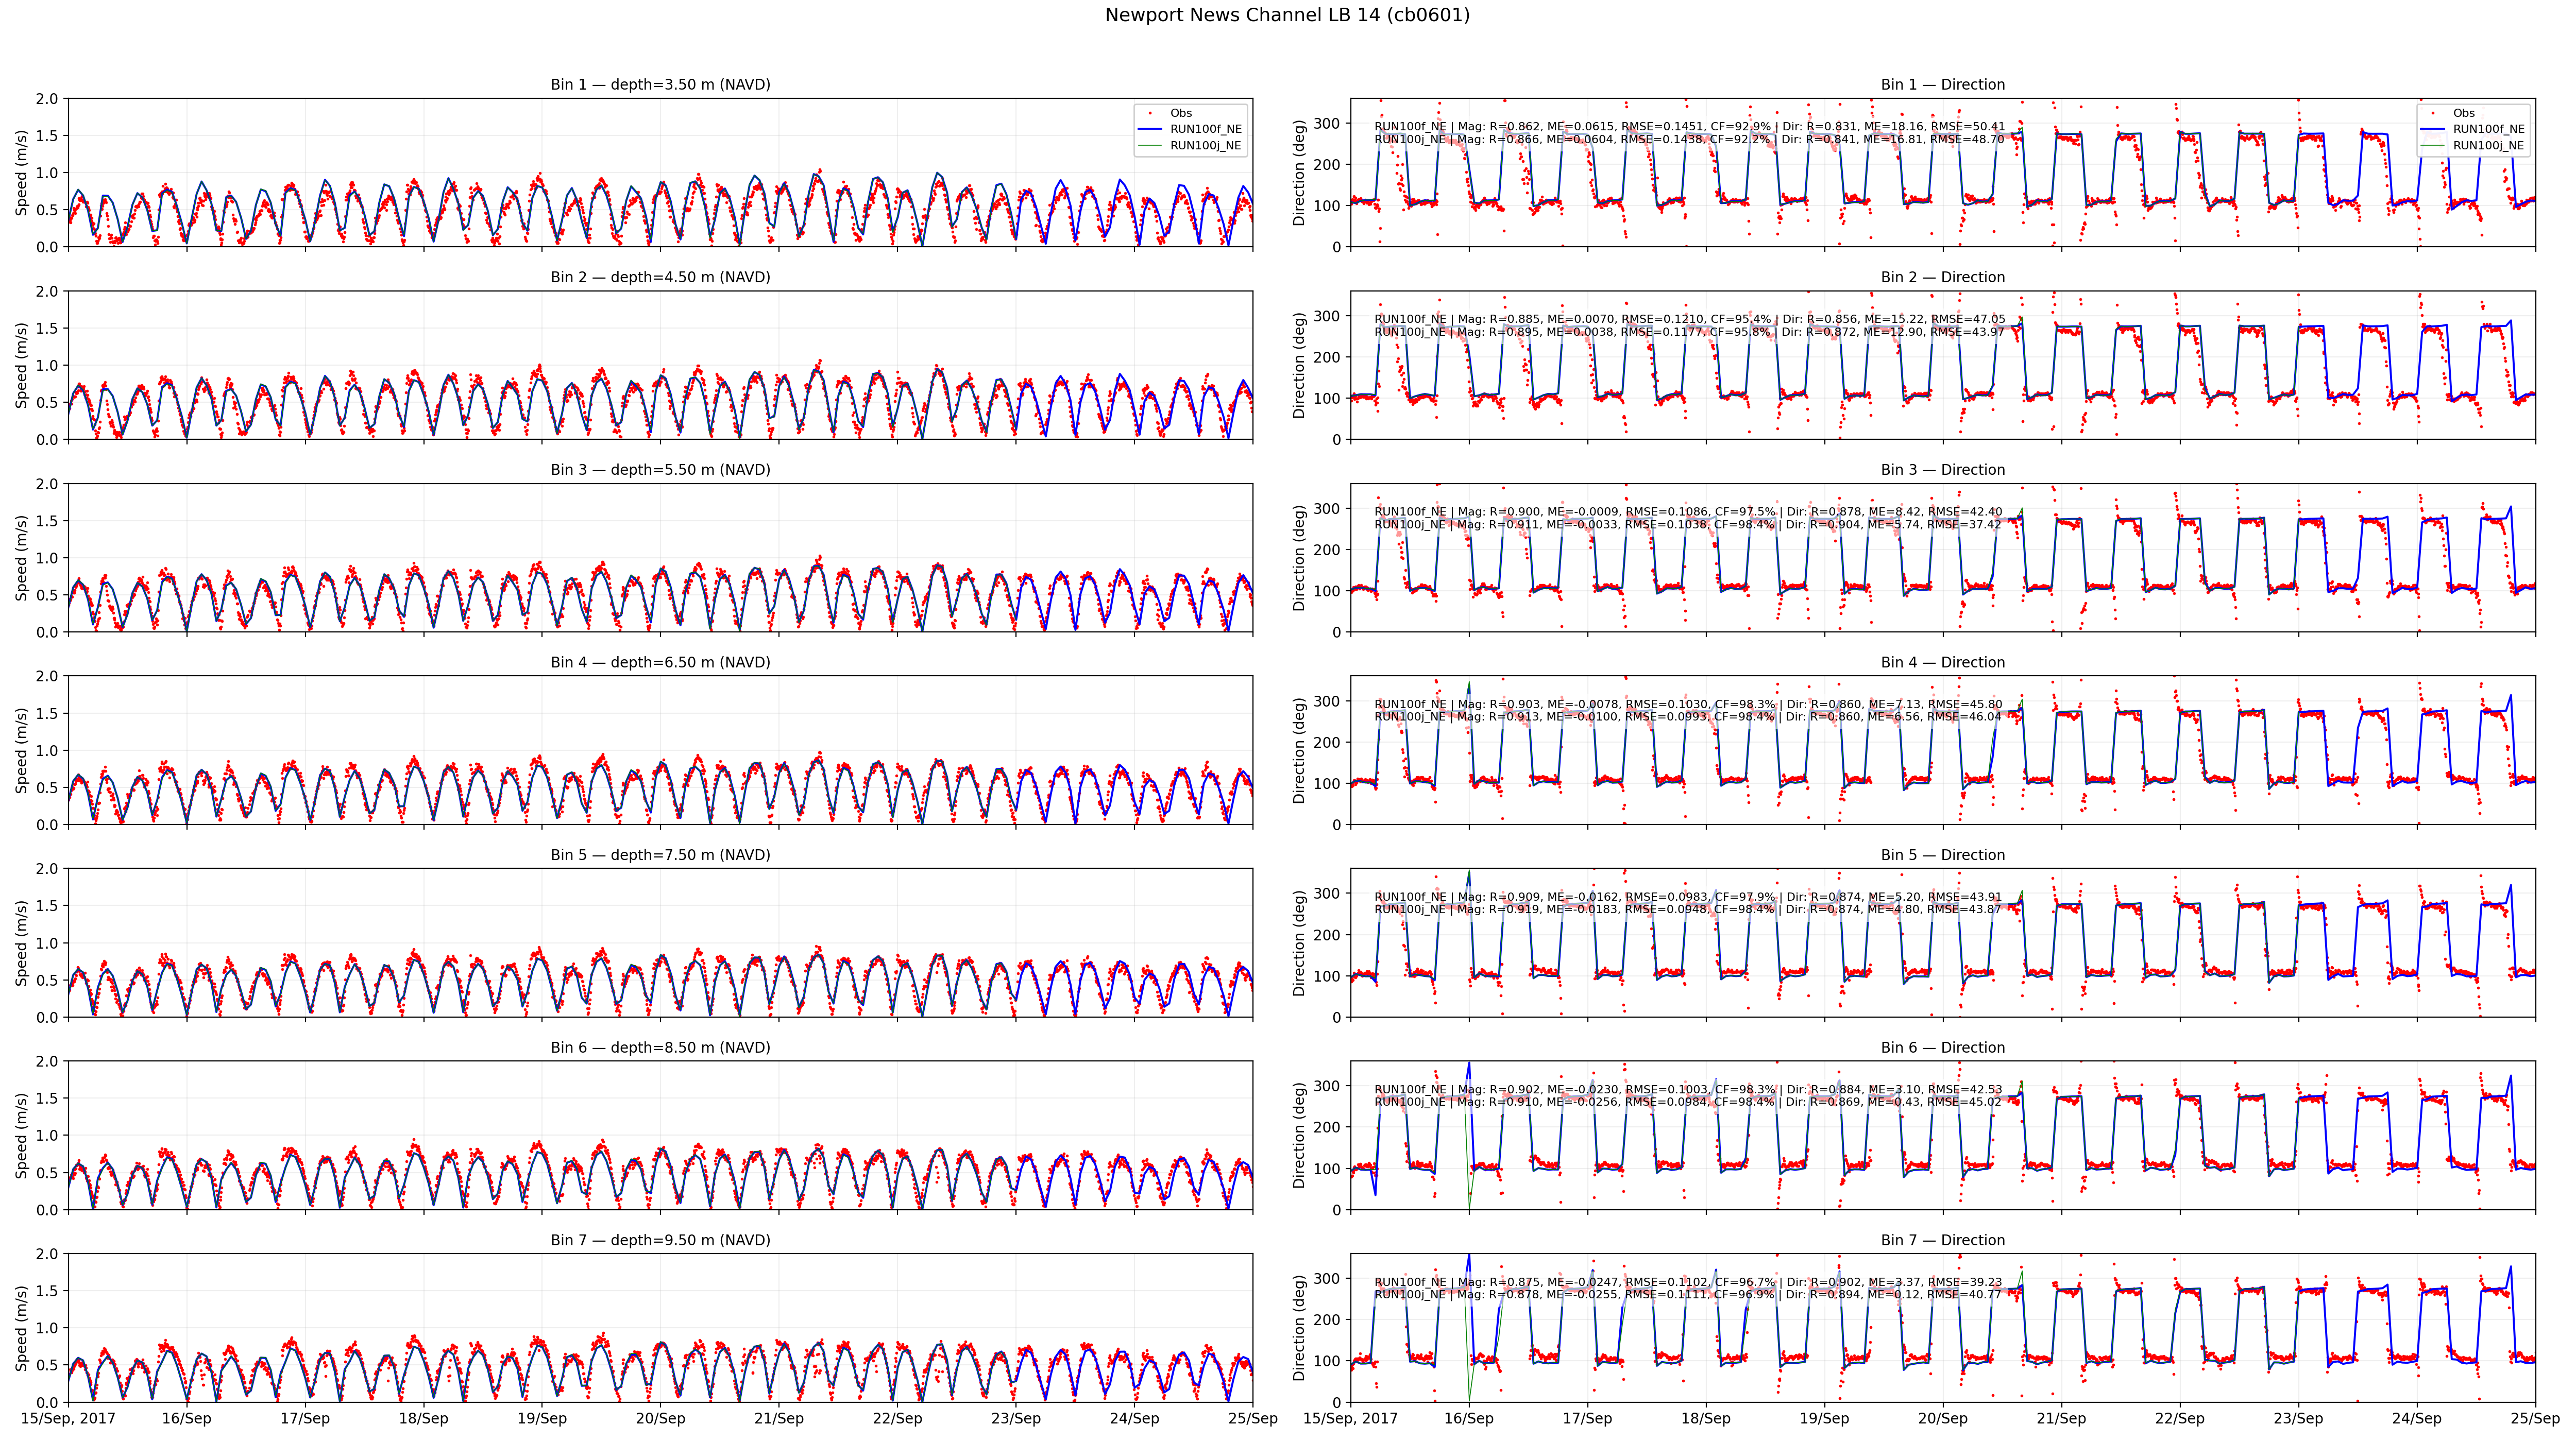Click the '1.5' y-axis tick of Bin 5 speed
Viewport: 2576px width, 1442px height.
coord(47,906)
